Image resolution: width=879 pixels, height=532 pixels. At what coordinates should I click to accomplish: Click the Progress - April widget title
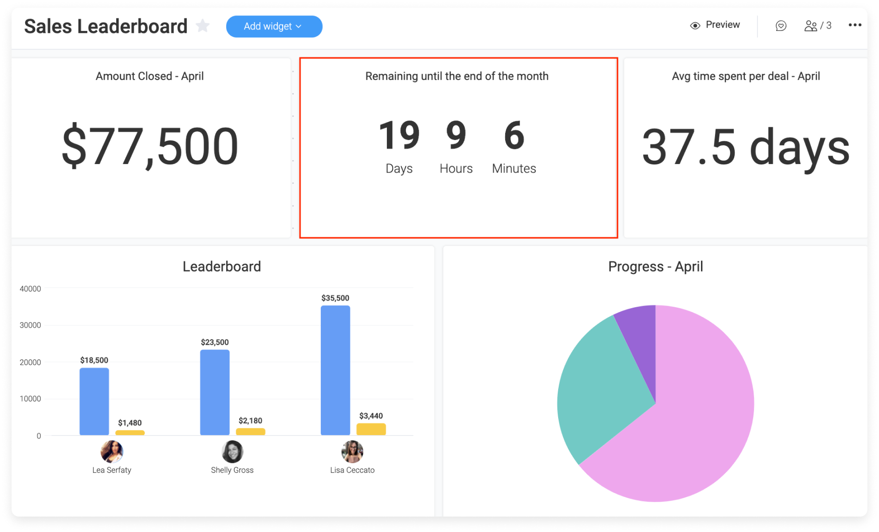(656, 266)
